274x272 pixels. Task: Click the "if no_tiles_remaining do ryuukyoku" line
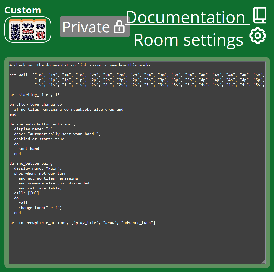tap(69, 109)
